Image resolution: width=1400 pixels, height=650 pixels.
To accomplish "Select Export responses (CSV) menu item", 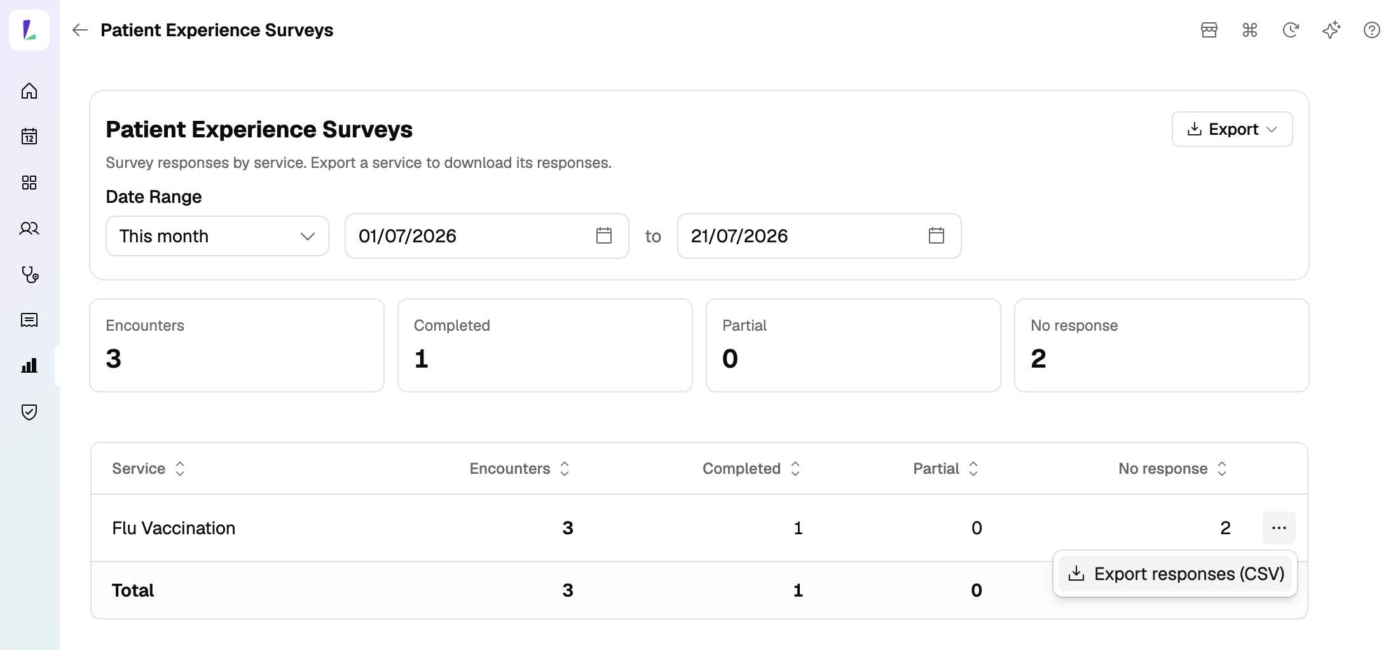I will coord(1175,574).
